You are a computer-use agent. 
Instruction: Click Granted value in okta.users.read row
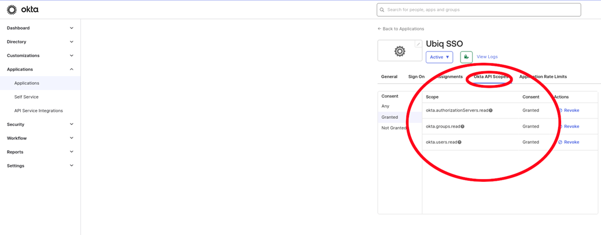[530, 142]
